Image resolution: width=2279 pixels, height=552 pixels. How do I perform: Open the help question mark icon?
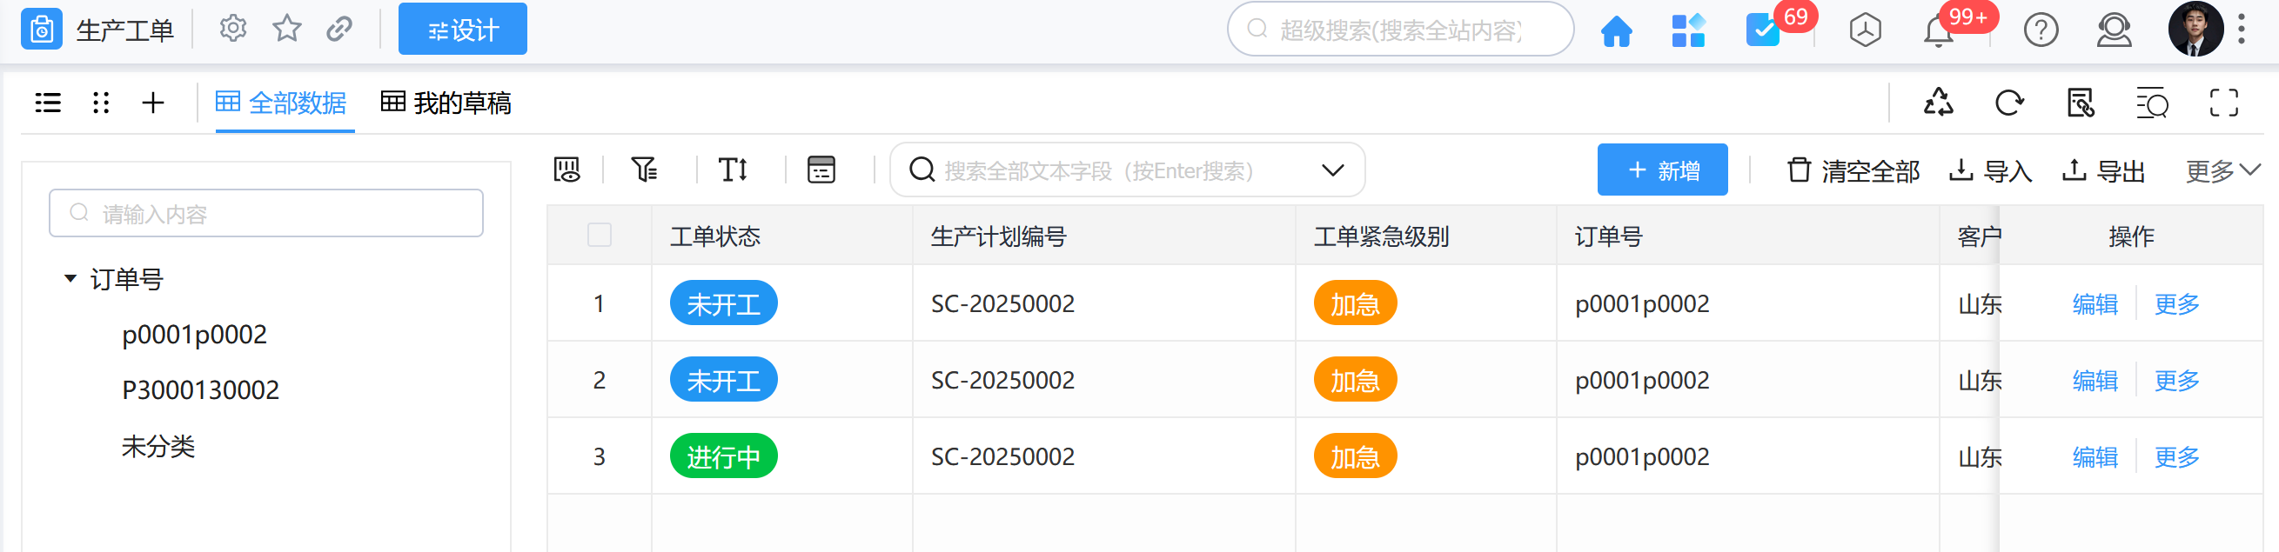pyautogui.click(x=2040, y=31)
